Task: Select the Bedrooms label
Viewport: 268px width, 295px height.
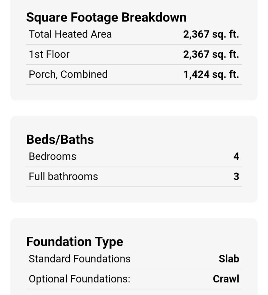Action: (53, 156)
